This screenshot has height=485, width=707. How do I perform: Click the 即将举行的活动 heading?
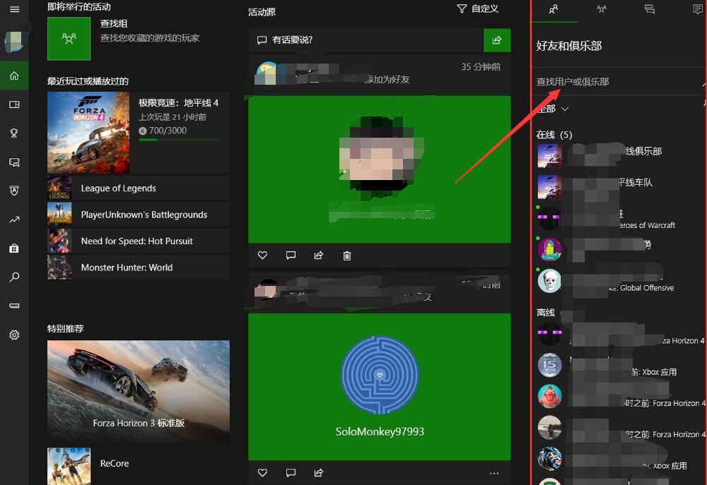[x=79, y=7]
